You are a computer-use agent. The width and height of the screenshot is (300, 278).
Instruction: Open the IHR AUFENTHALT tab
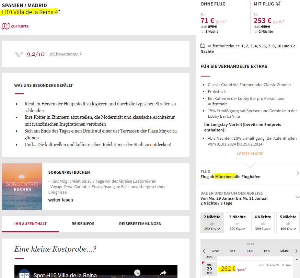click(31, 224)
